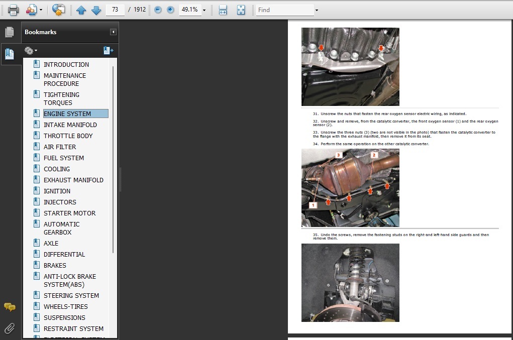The height and width of the screenshot is (340, 513).
Task: Click the zoom in plus button
Action: pos(170,10)
